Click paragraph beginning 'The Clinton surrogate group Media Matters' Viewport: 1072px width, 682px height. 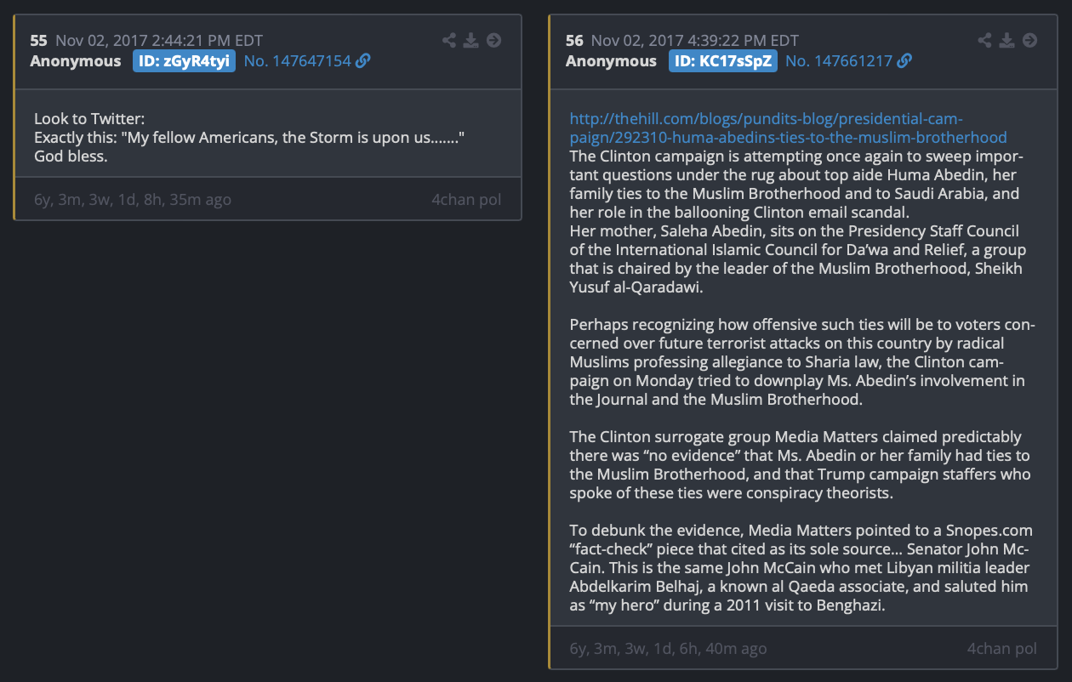[800, 465]
